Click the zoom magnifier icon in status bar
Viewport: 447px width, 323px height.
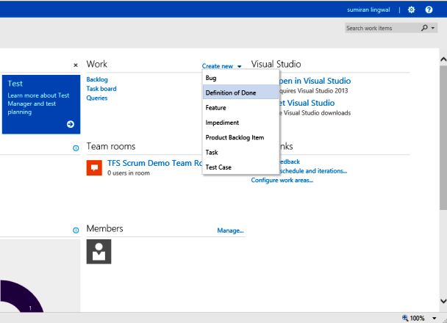(405, 318)
